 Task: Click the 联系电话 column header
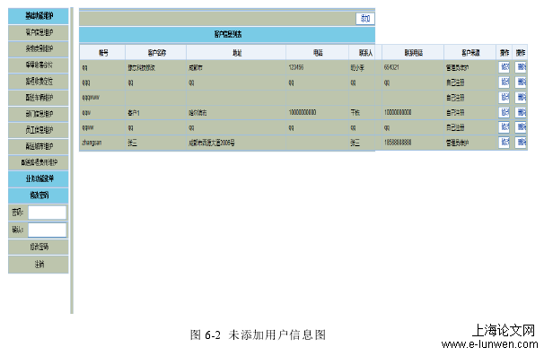click(413, 53)
